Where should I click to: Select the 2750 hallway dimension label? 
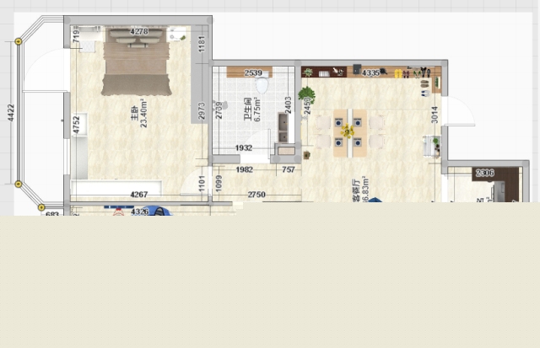(x=256, y=195)
